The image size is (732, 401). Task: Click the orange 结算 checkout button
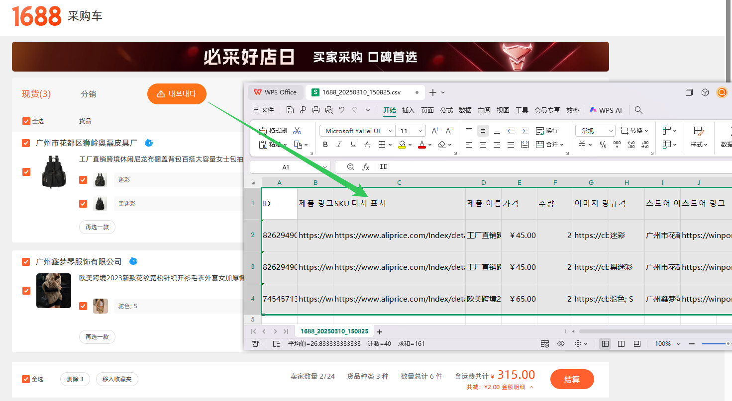click(572, 379)
